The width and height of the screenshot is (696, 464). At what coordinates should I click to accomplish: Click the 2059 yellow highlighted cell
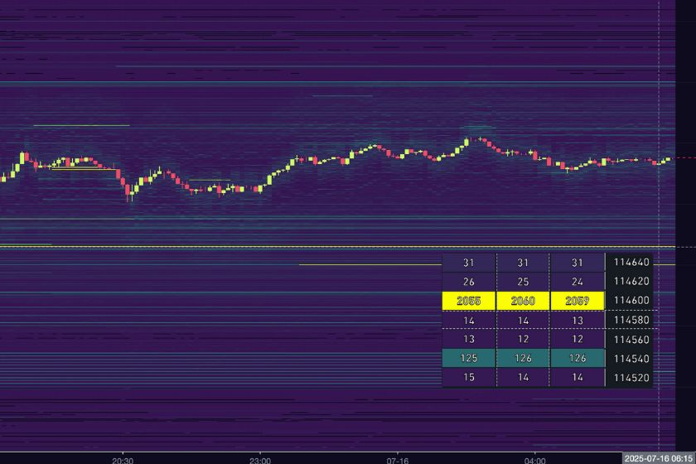coord(577,301)
